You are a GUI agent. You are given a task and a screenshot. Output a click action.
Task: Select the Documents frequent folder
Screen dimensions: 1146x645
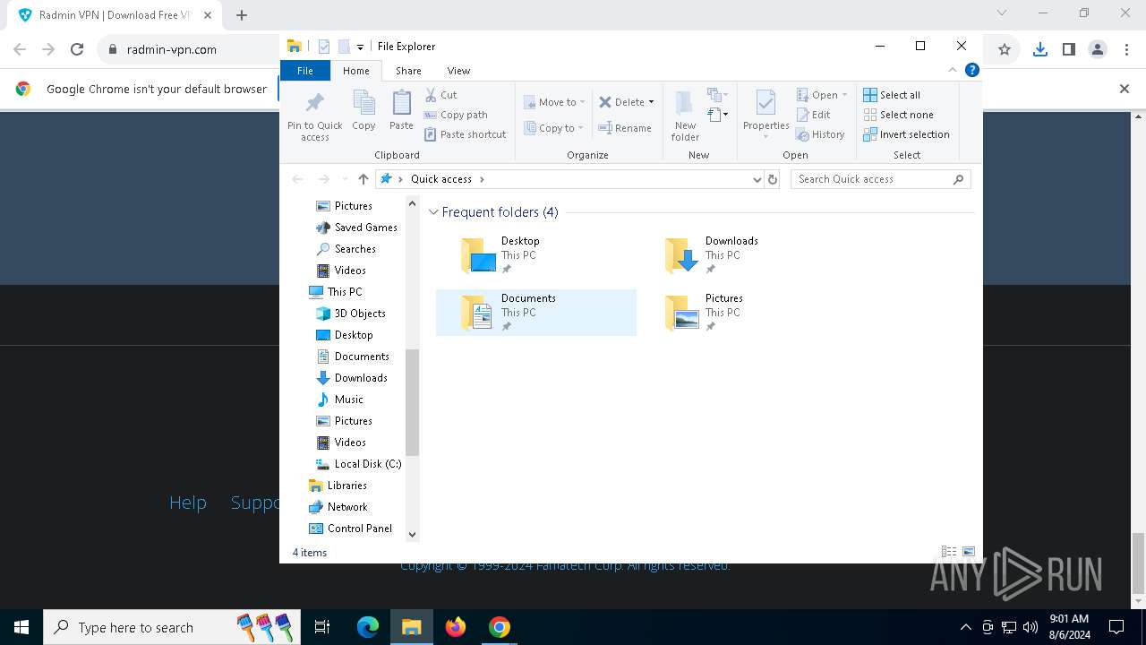coord(535,313)
